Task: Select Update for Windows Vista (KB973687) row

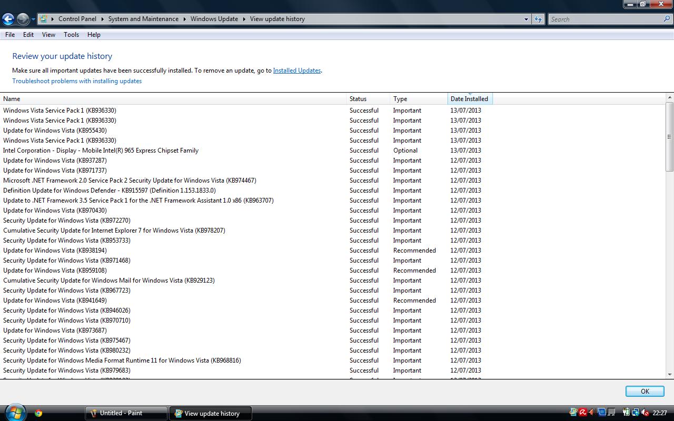Action: (x=246, y=330)
